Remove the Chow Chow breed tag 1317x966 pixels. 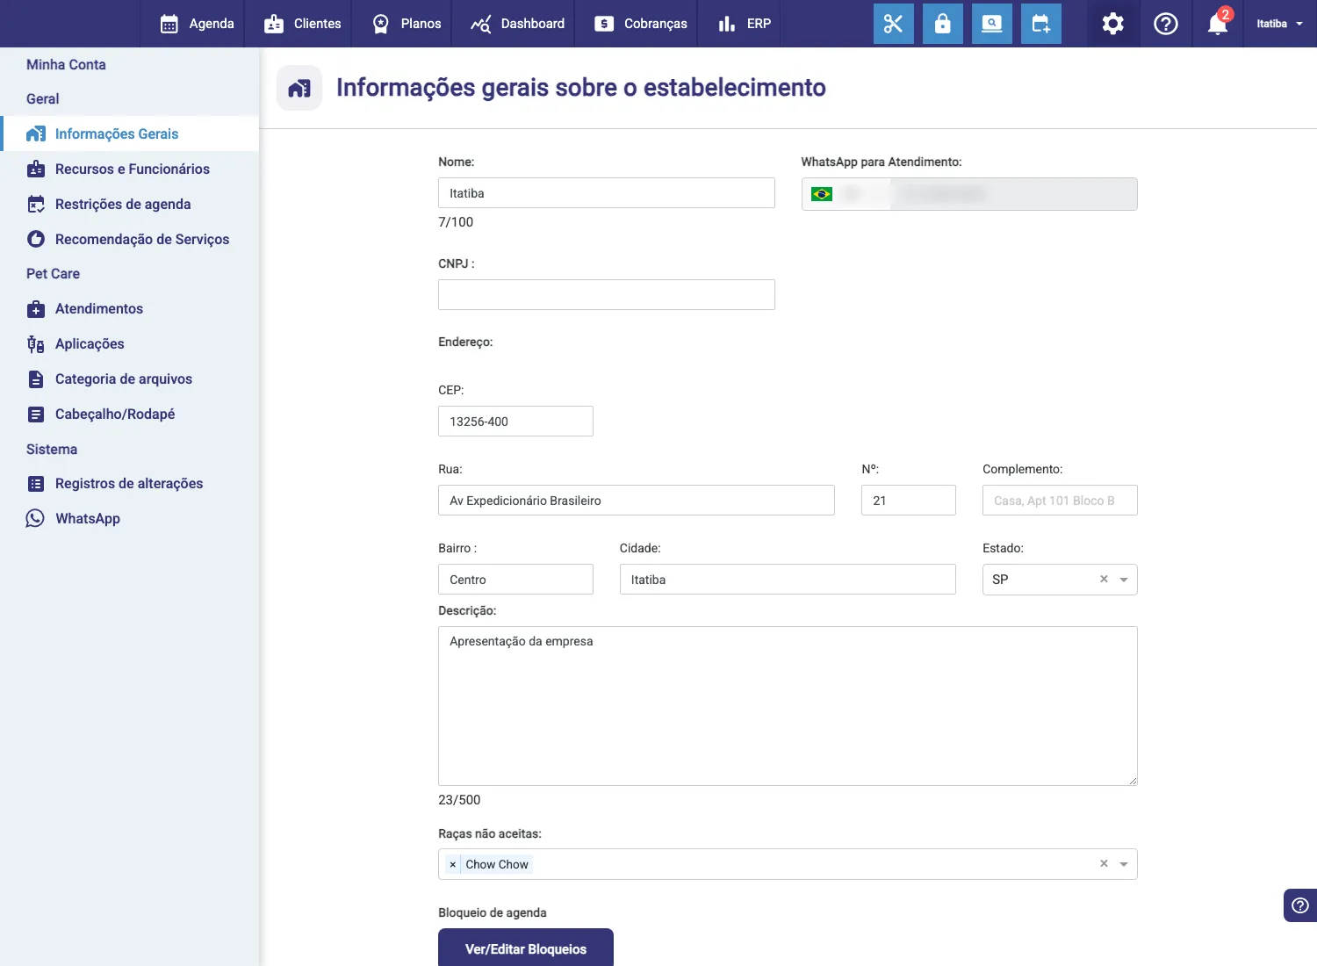click(x=452, y=865)
